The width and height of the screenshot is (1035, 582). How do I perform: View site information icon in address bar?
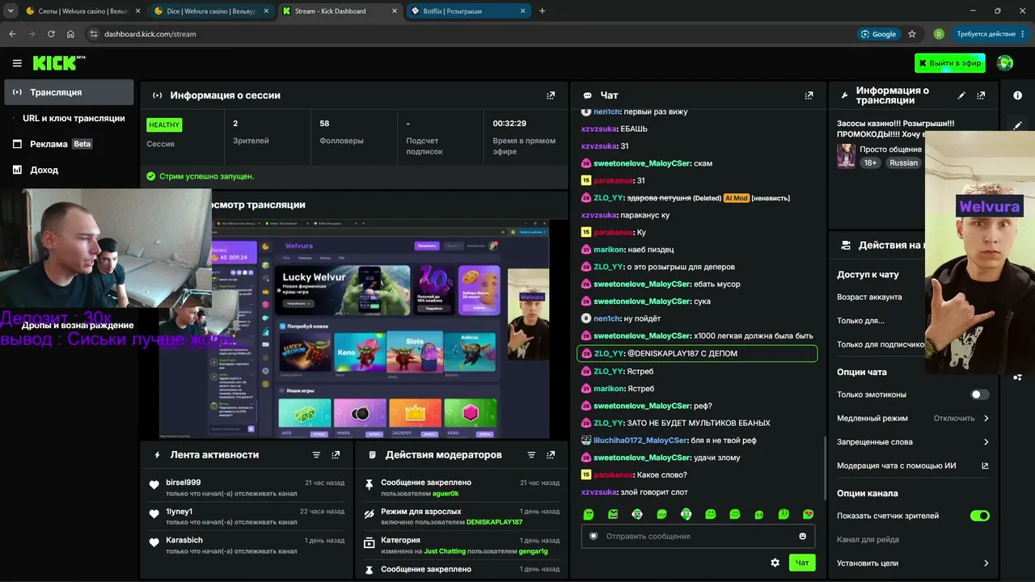point(93,34)
